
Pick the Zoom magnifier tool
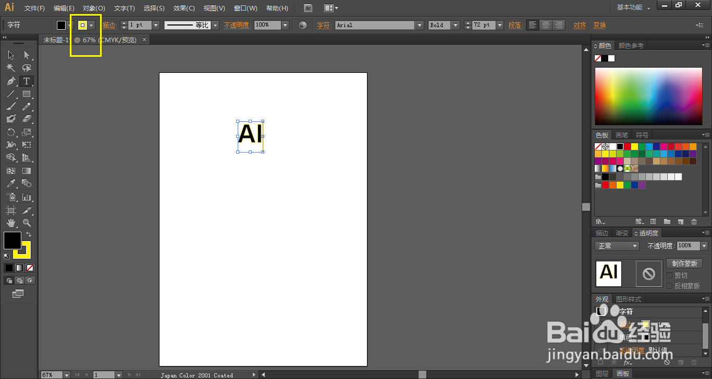[27, 223]
